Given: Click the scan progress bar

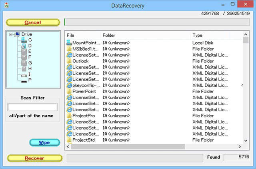Looking at the screenshot, I should pos(157,22).
